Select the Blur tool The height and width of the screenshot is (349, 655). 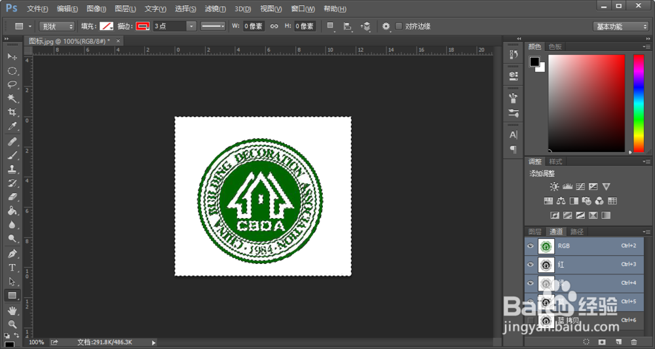click(12, 225)
